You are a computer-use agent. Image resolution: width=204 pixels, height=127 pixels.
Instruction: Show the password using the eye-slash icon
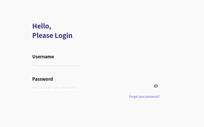click(x=156, y=86)
